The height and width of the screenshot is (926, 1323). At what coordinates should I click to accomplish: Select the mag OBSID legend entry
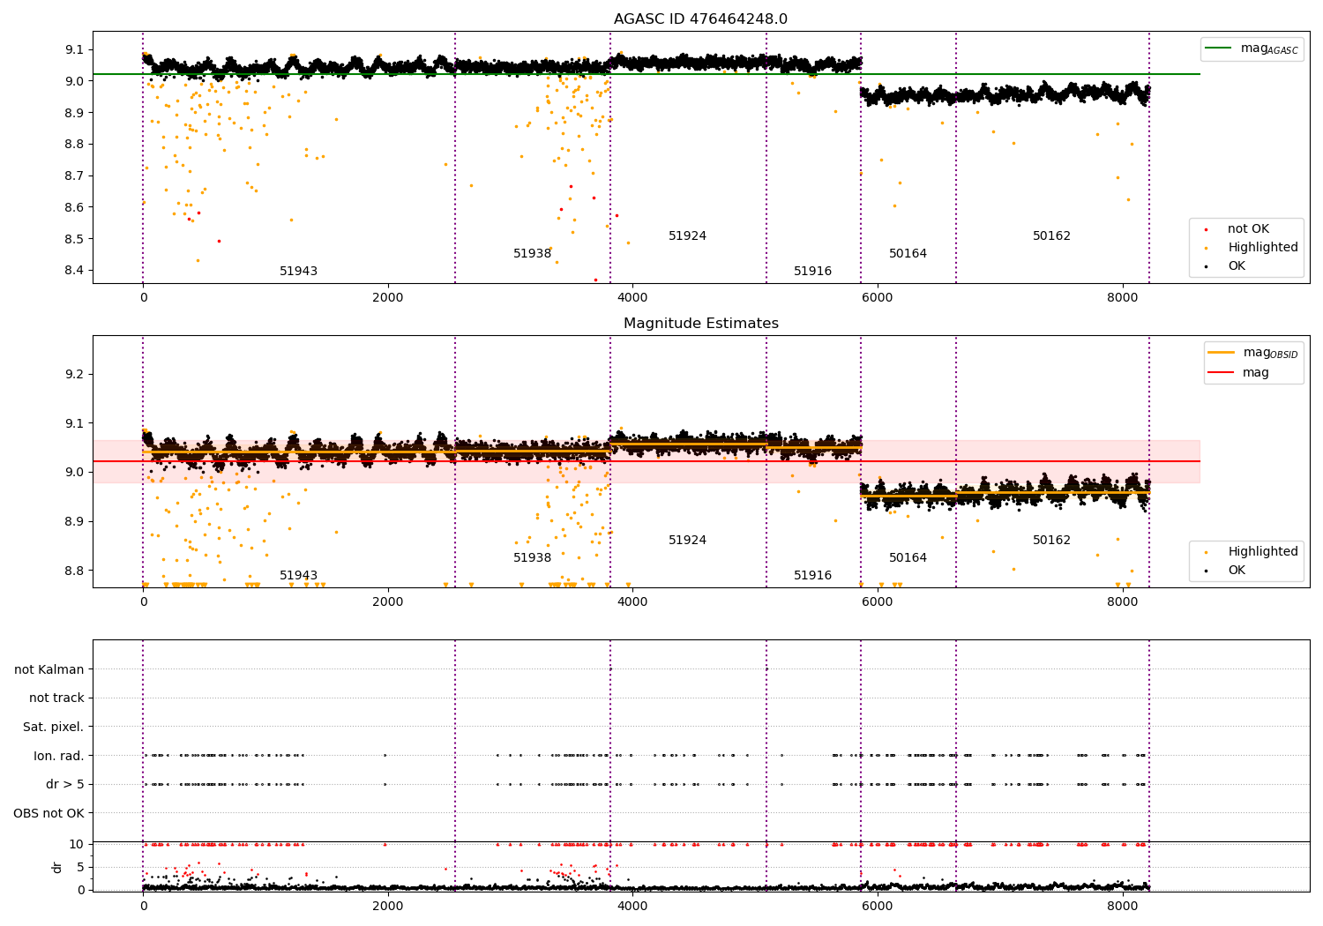click(x=1254, y=353)
